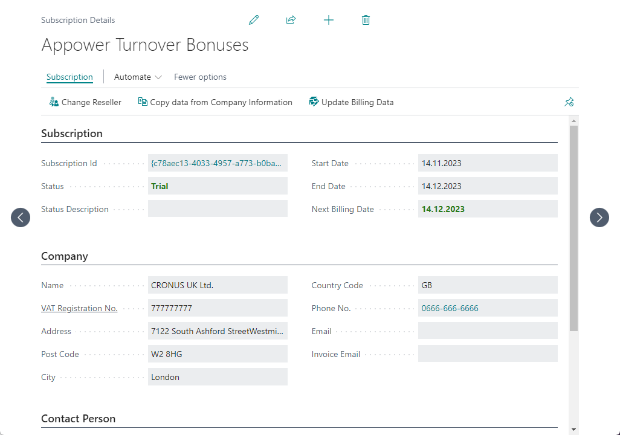Image resolution: width=620 pixels, height=435 pixels.
Task: Click the Invoice Email field
Action: click(x=487, y=354)
